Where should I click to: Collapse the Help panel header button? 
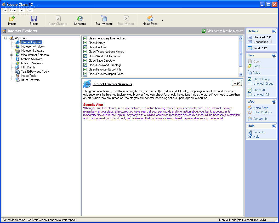click(x=274, y=126)
